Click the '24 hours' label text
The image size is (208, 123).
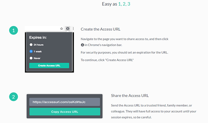point(38,45)
